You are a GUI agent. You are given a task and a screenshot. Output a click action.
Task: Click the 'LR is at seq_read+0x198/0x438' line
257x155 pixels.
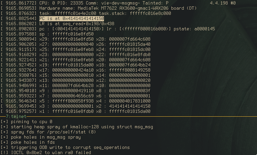click(x=77, y=24)
